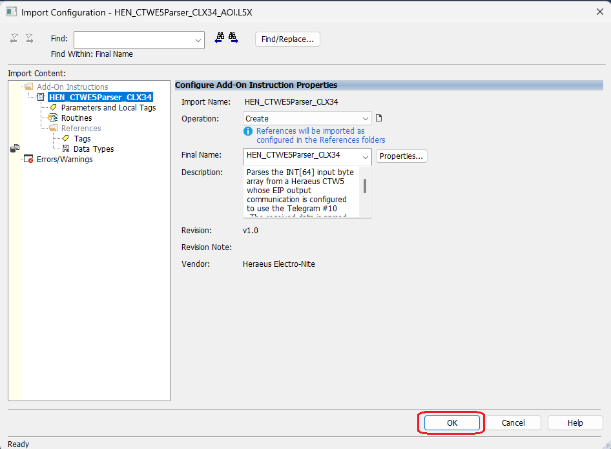Click the Find/Replace... button
The height and width of the screenshot is (449, 611).
click(287, 39)
